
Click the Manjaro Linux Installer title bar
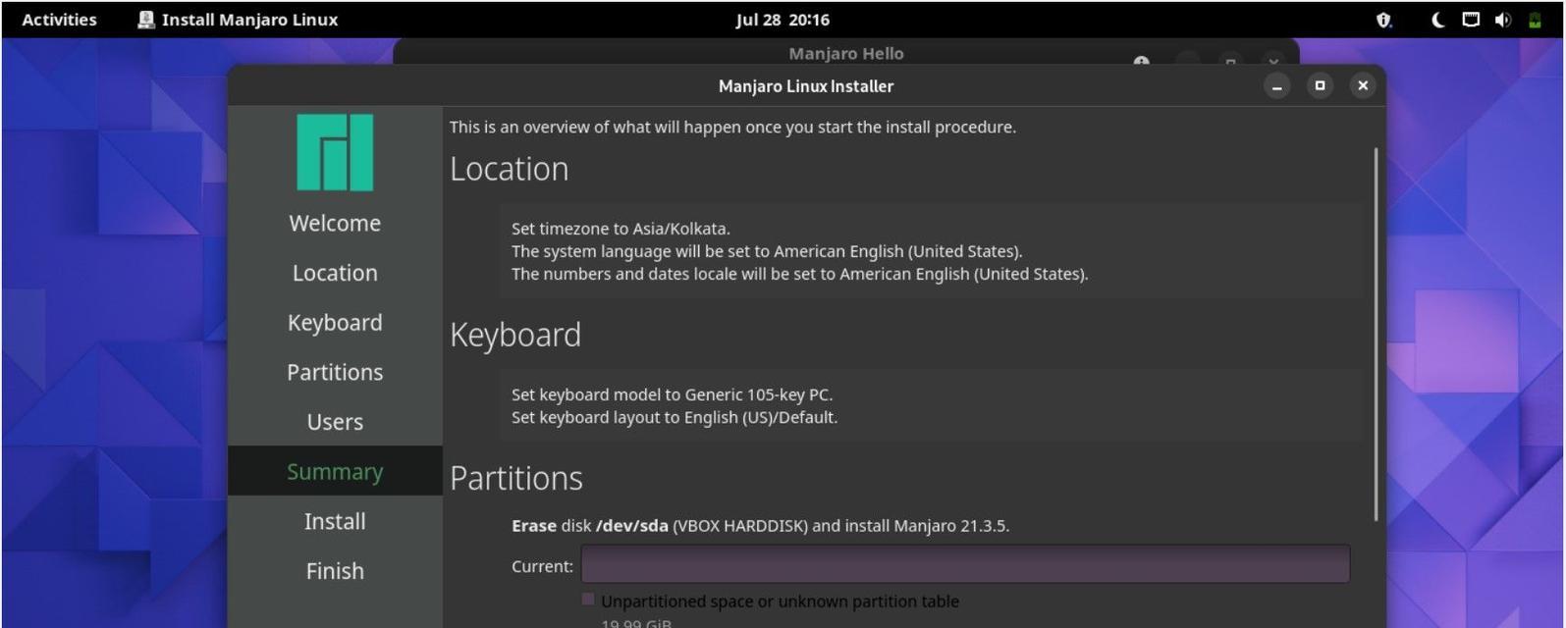point(806,86)
